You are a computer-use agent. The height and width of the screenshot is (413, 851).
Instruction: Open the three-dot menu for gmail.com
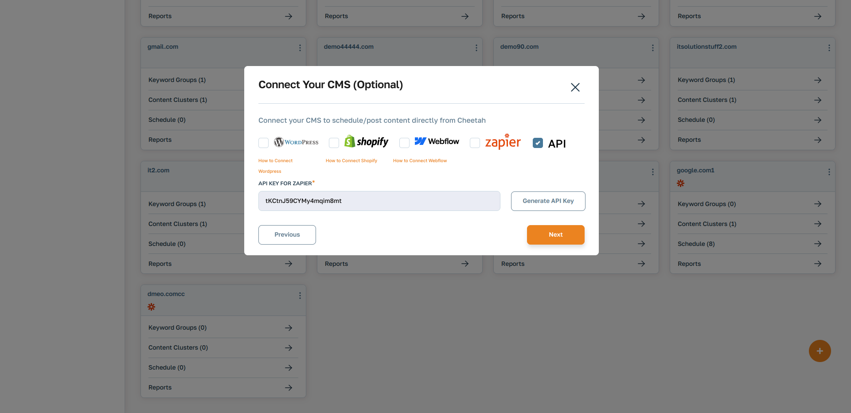click(x=300, y=48)
